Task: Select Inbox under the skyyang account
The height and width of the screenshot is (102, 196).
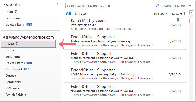Action: [x=28, y=44]
